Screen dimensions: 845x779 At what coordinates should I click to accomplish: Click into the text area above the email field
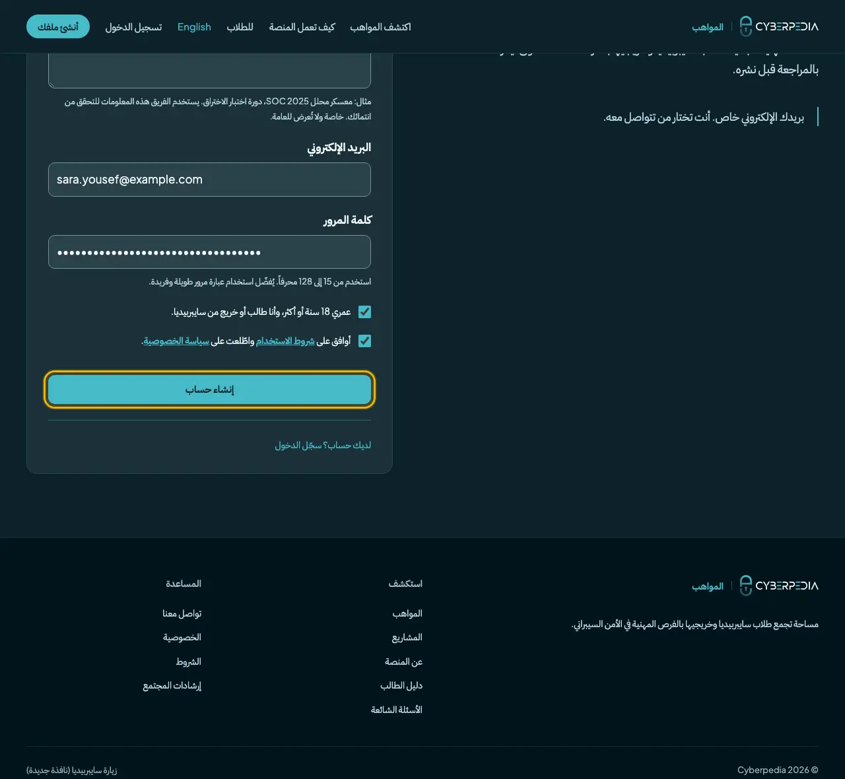pyautogui.click(x=209, y=71)
